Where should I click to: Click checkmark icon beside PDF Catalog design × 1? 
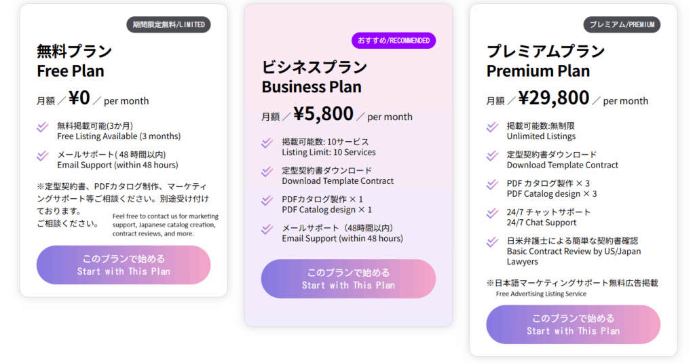(267, 201)
